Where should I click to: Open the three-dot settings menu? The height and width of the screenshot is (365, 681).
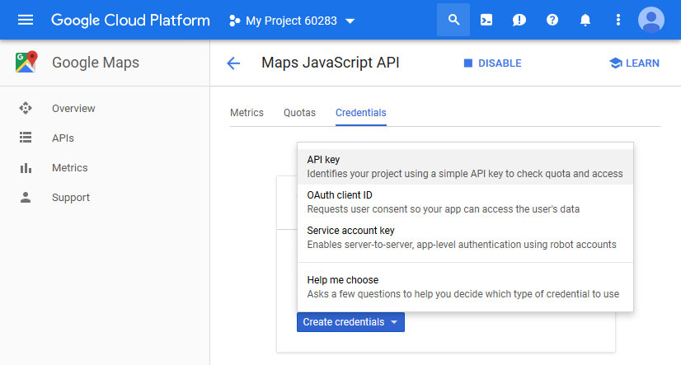point(618,20)
